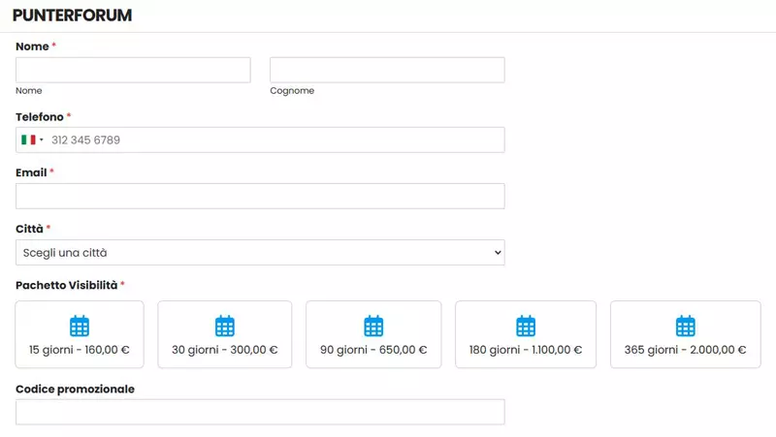
Task: Focus the Nome first name field
Action: point(133,70)
